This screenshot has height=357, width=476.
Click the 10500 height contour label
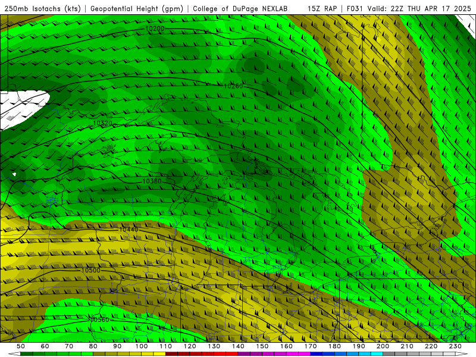(x=91, y=270)
